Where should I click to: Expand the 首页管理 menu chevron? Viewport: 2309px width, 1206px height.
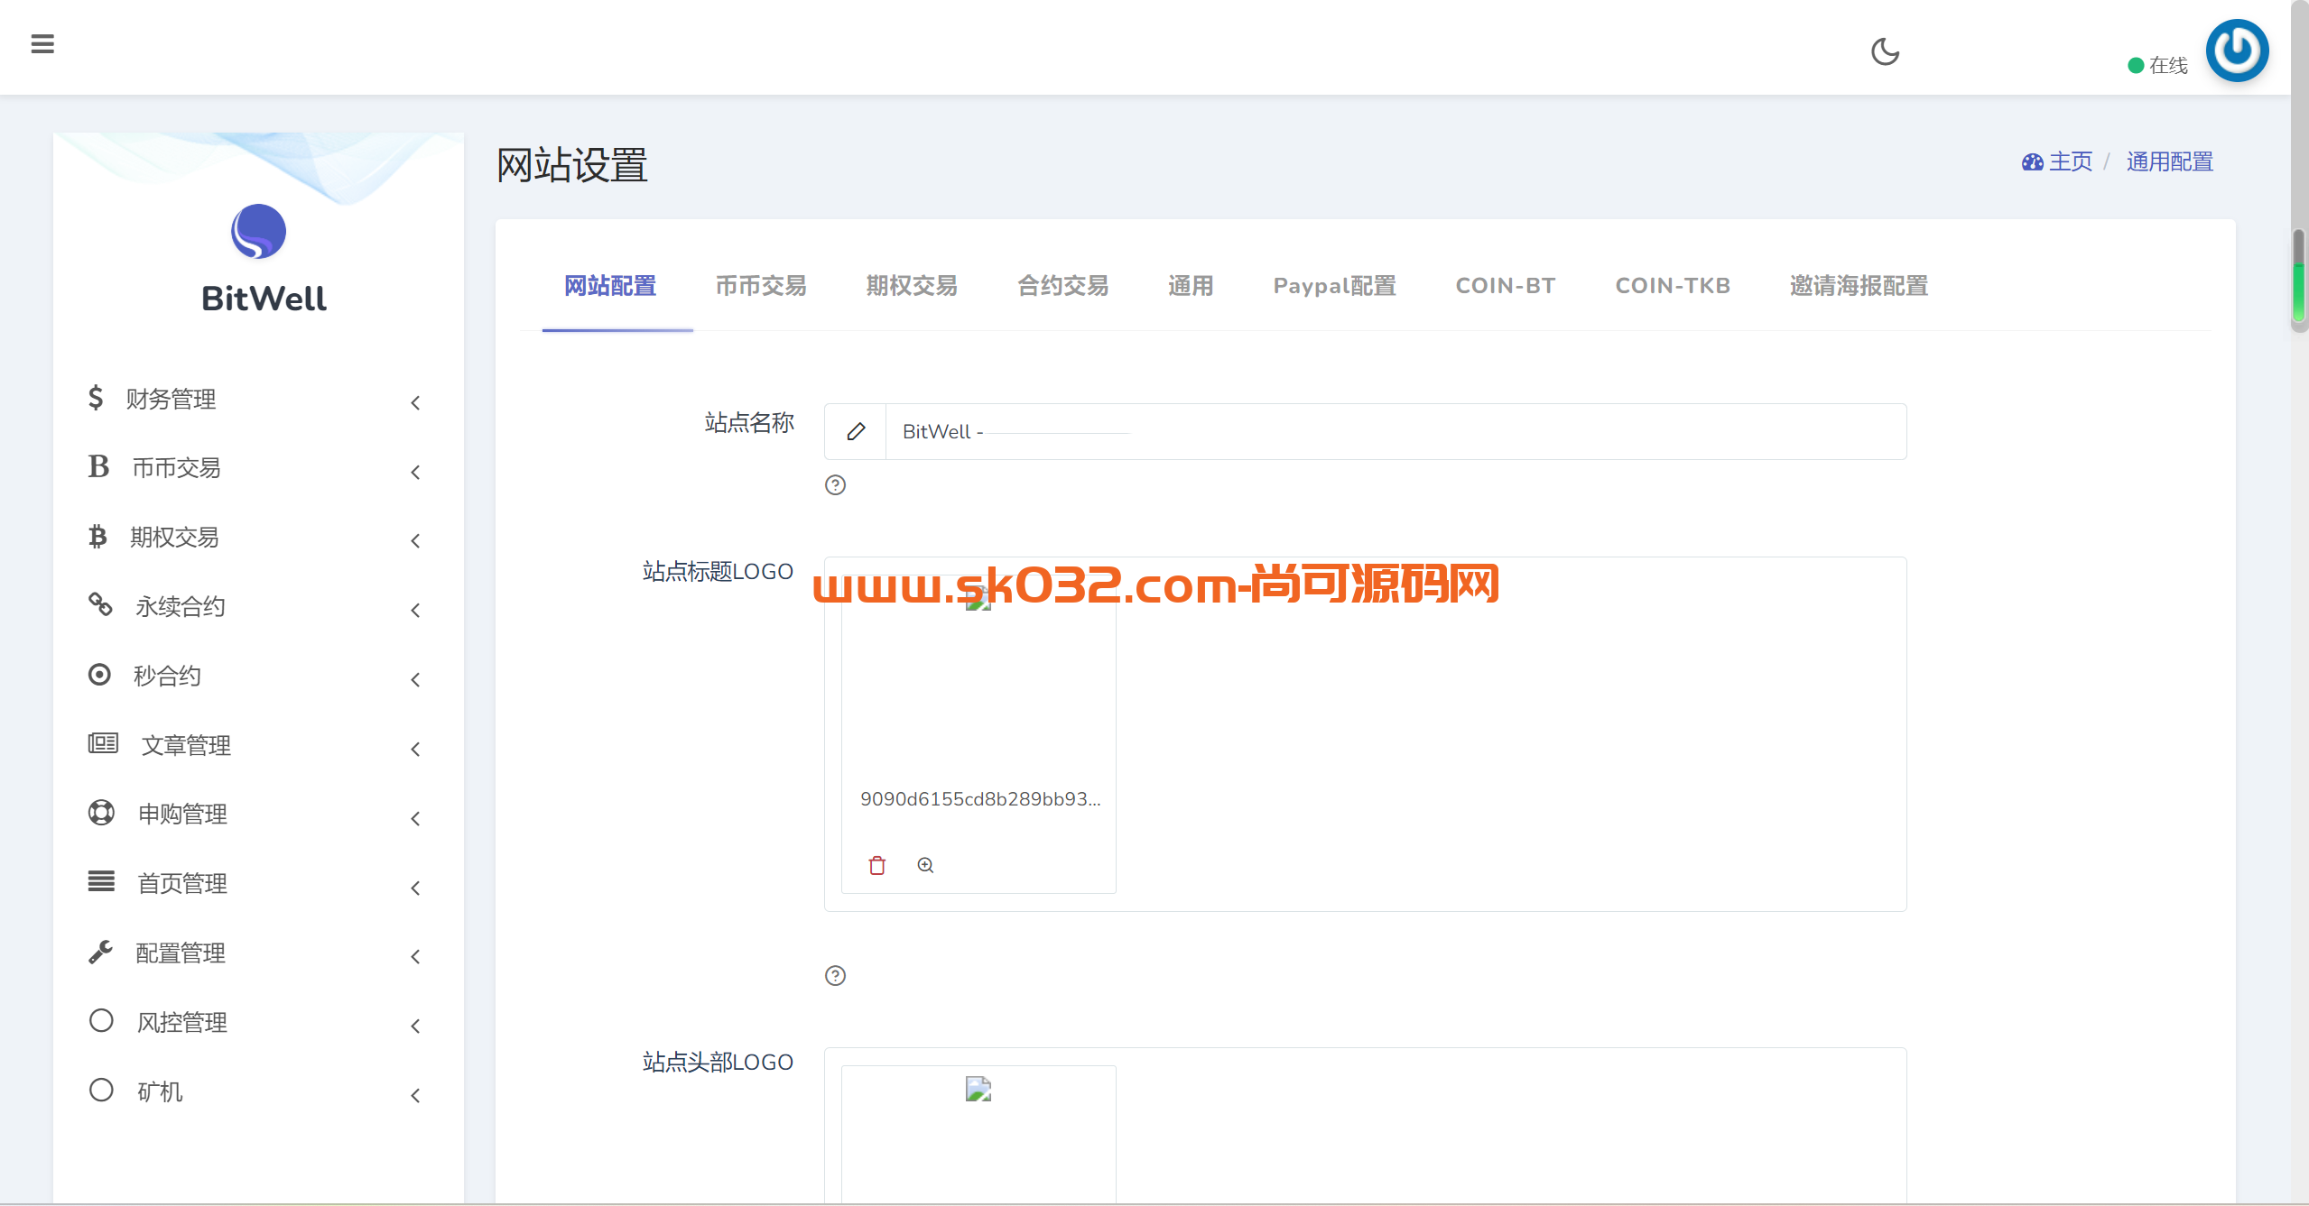coord(415,888)
